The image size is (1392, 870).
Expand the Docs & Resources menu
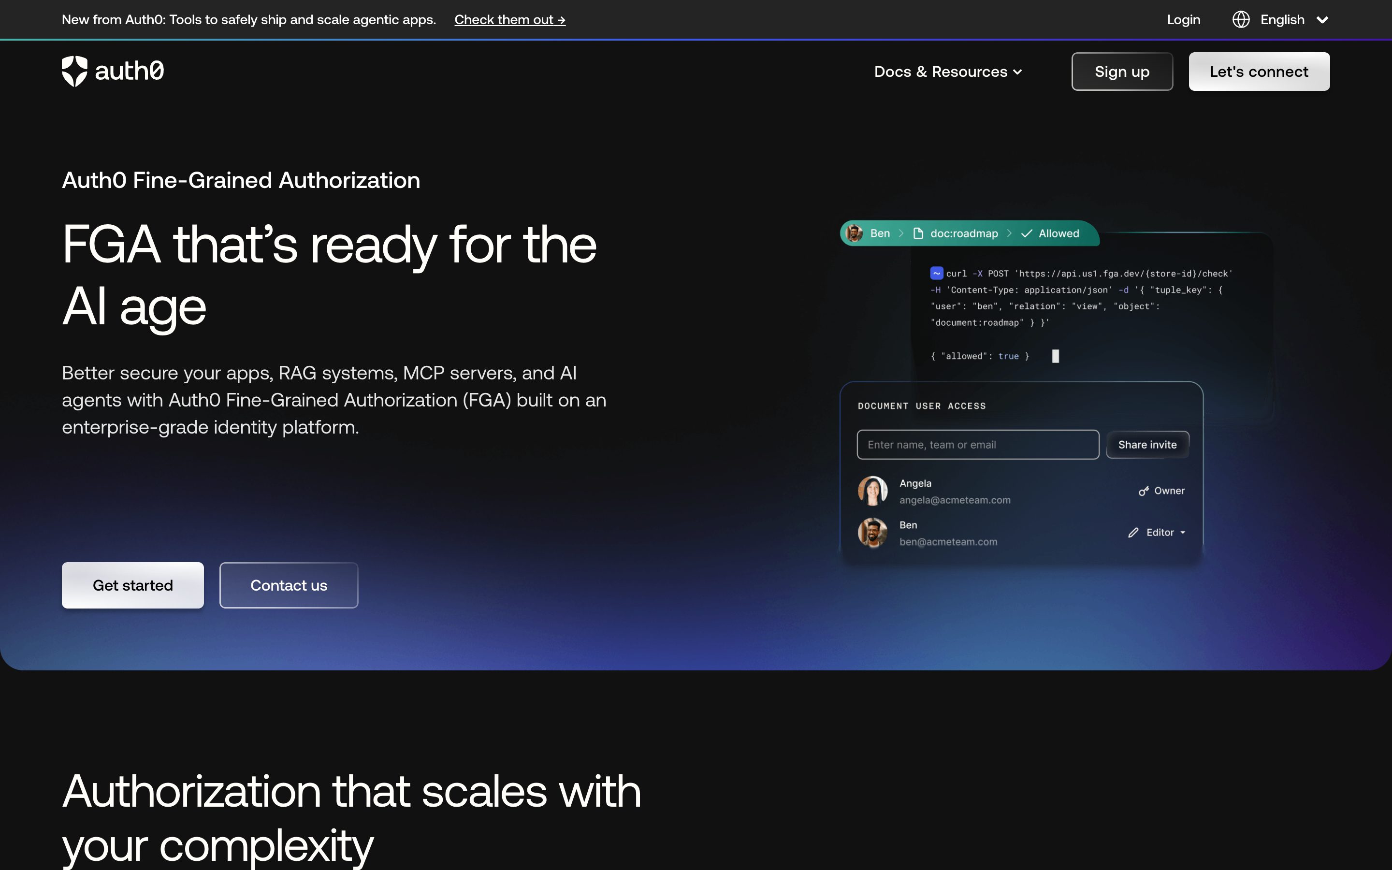[x=948, y=72]
